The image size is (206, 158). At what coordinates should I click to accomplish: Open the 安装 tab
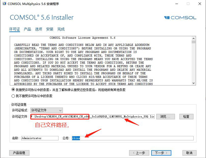click(50, 29)
